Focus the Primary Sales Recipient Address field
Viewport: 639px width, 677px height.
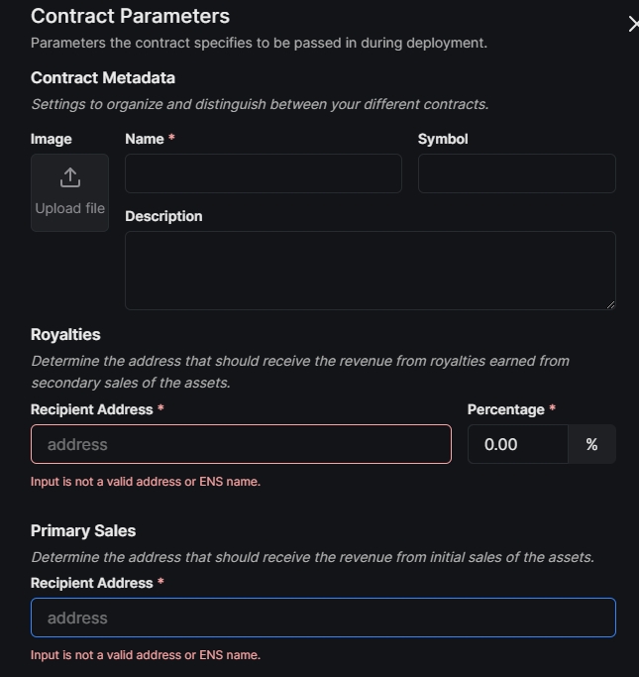point(323,618)
